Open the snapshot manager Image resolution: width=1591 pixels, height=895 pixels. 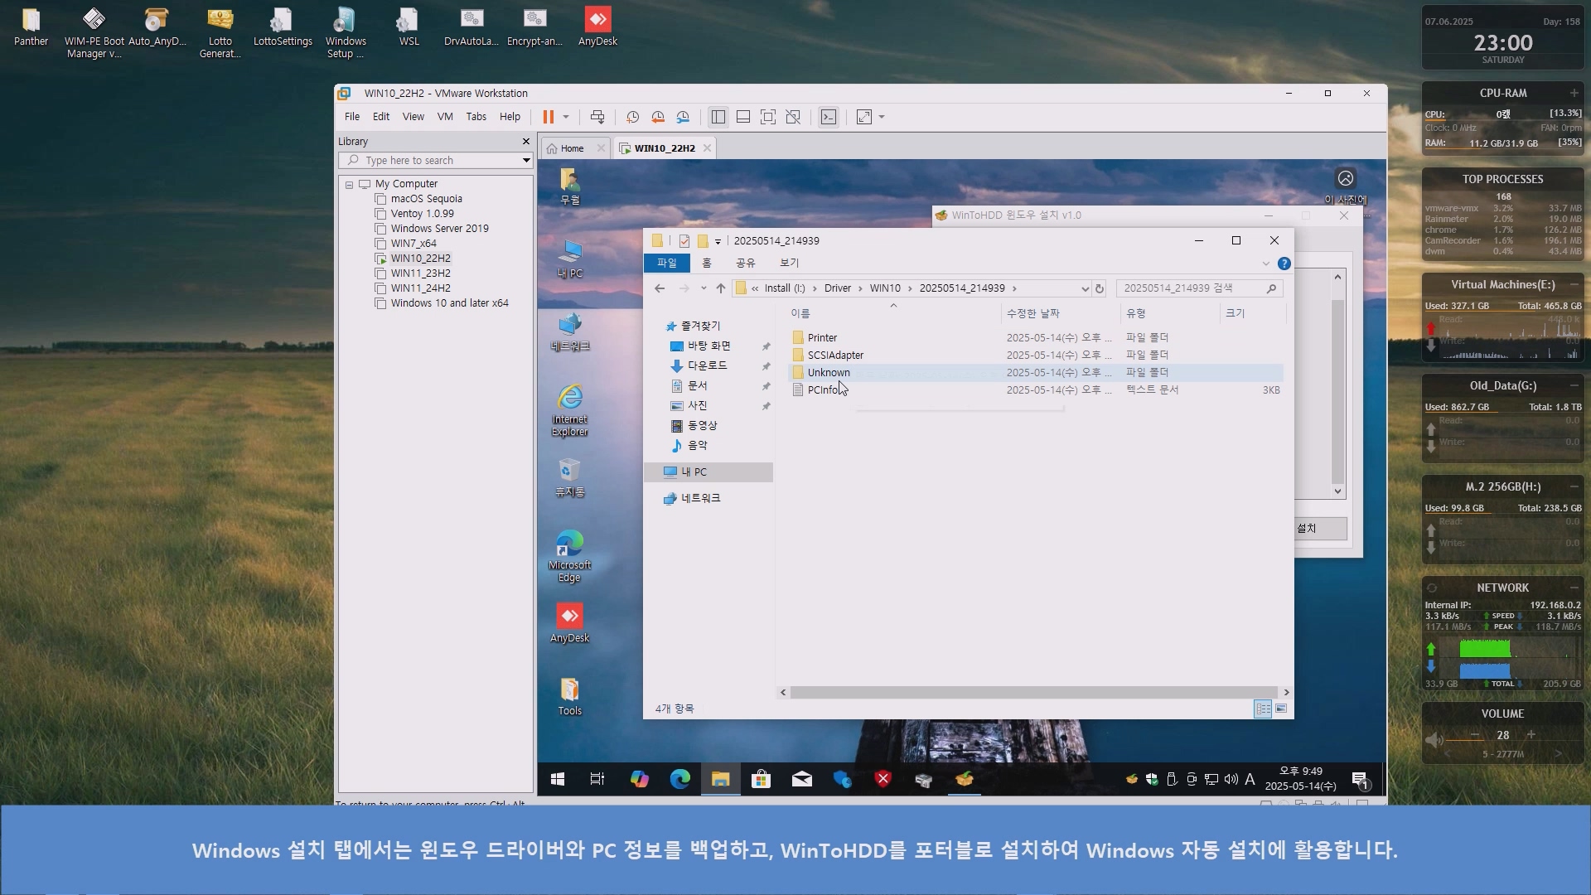point(683,117)
